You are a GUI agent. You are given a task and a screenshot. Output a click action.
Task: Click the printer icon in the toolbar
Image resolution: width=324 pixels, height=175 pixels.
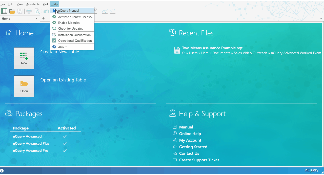coord(29,11)
